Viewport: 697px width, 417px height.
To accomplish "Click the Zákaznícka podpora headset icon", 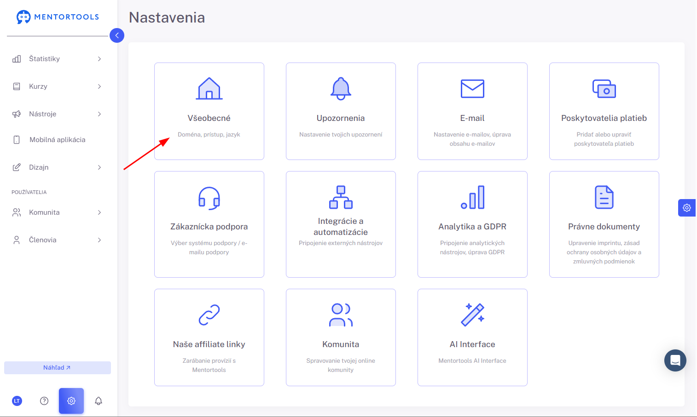I will tap(209, 198).
